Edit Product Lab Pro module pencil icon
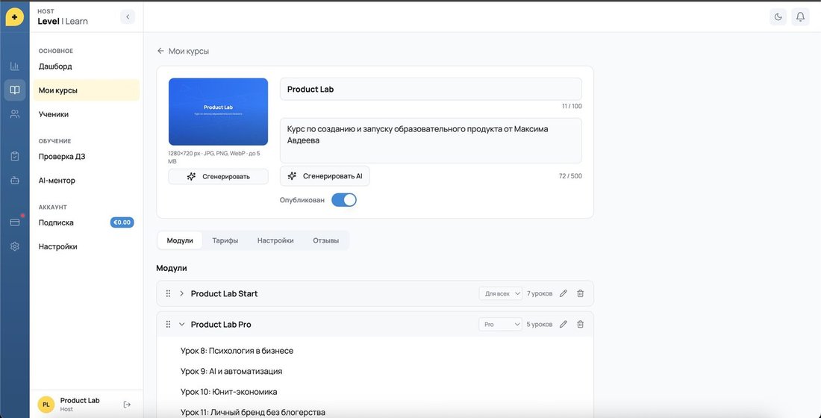Image resolution: width=821 pixels, height=418 pixels. coord(564,324)
